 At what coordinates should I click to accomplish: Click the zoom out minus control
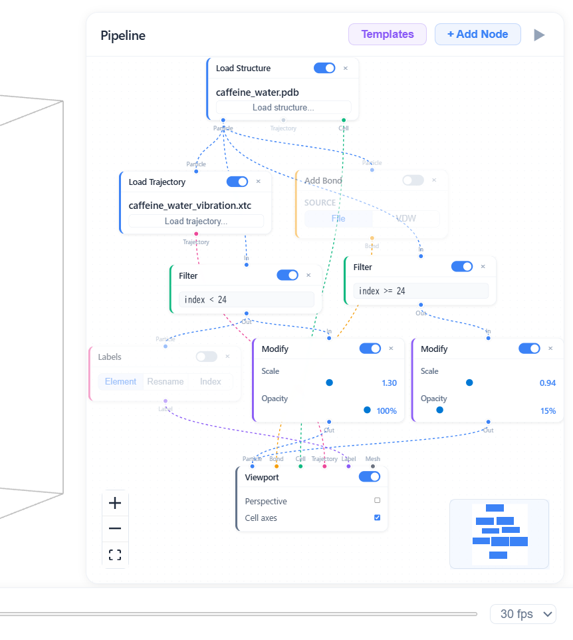pos(115,528)
